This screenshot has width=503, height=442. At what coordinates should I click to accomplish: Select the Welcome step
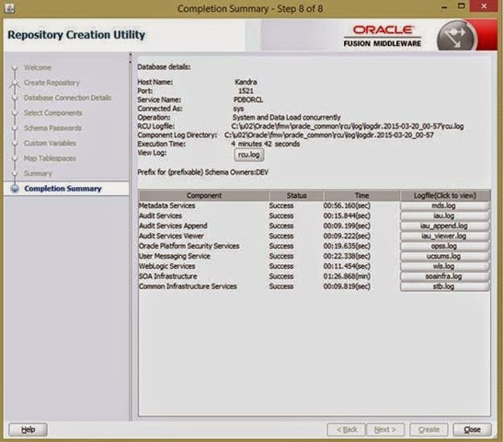coord(38,68)
